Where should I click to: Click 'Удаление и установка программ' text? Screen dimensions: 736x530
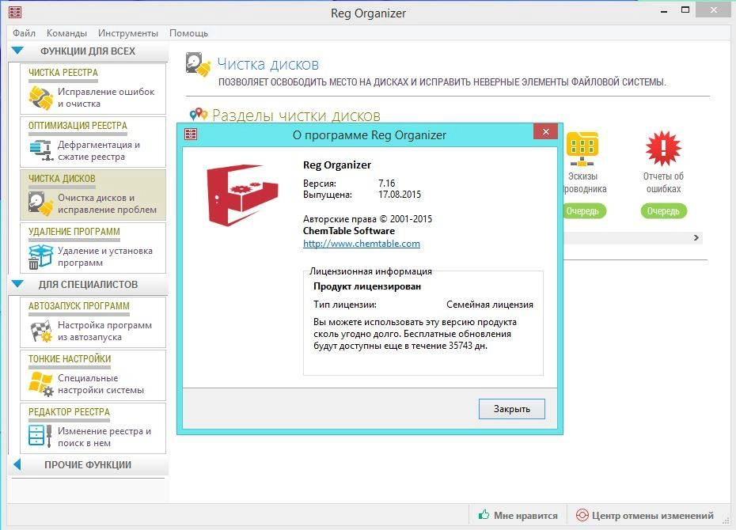(105, 256)
